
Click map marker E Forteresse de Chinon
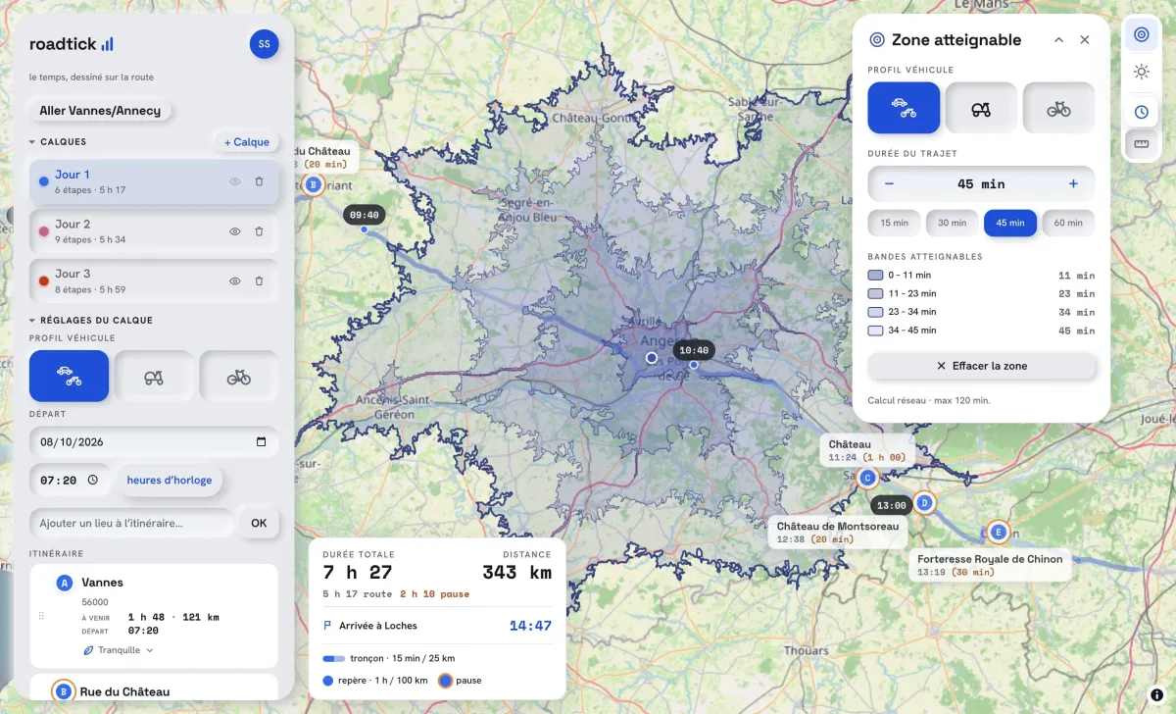[998, 533]
